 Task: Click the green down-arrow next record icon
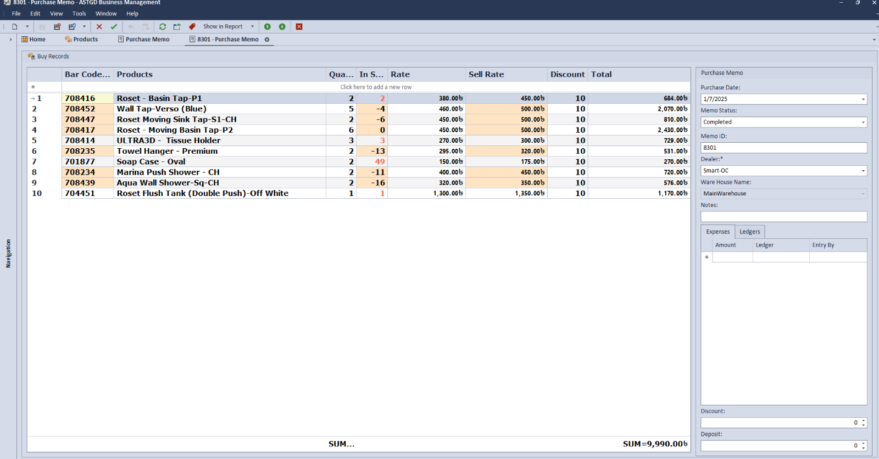click(x=282, y=26)
